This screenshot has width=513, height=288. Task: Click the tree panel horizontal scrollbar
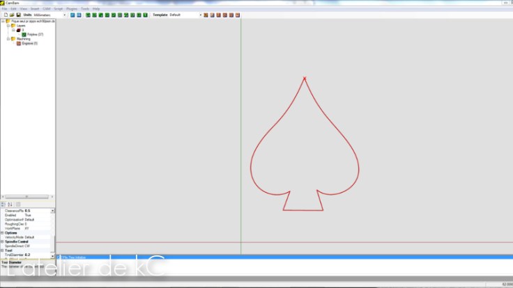coord(26,197)
